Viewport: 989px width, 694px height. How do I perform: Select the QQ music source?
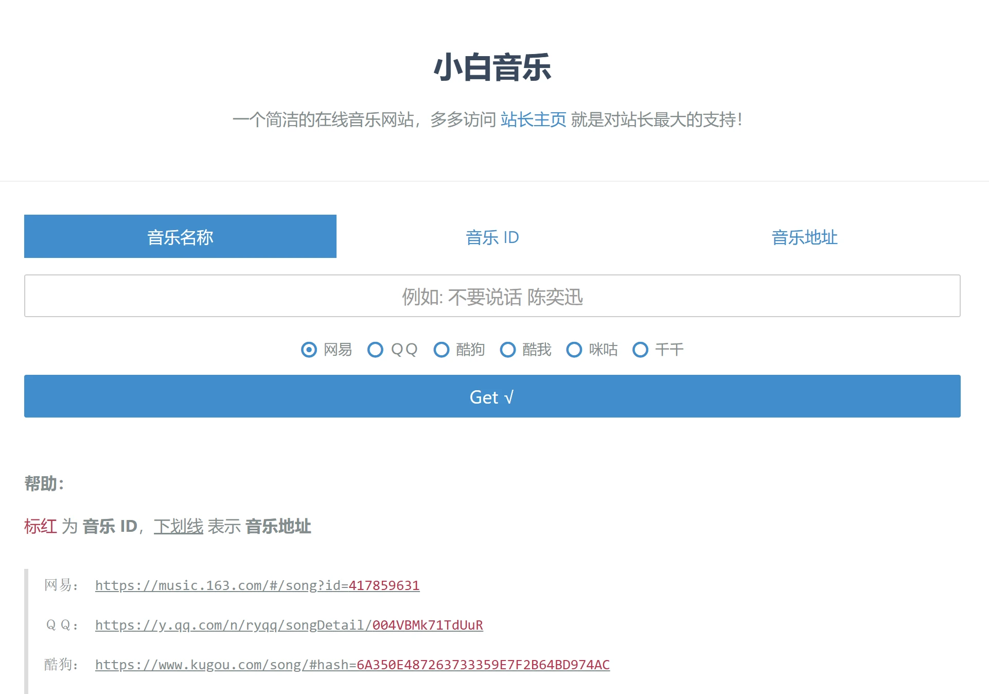click(x=375, y=350)
